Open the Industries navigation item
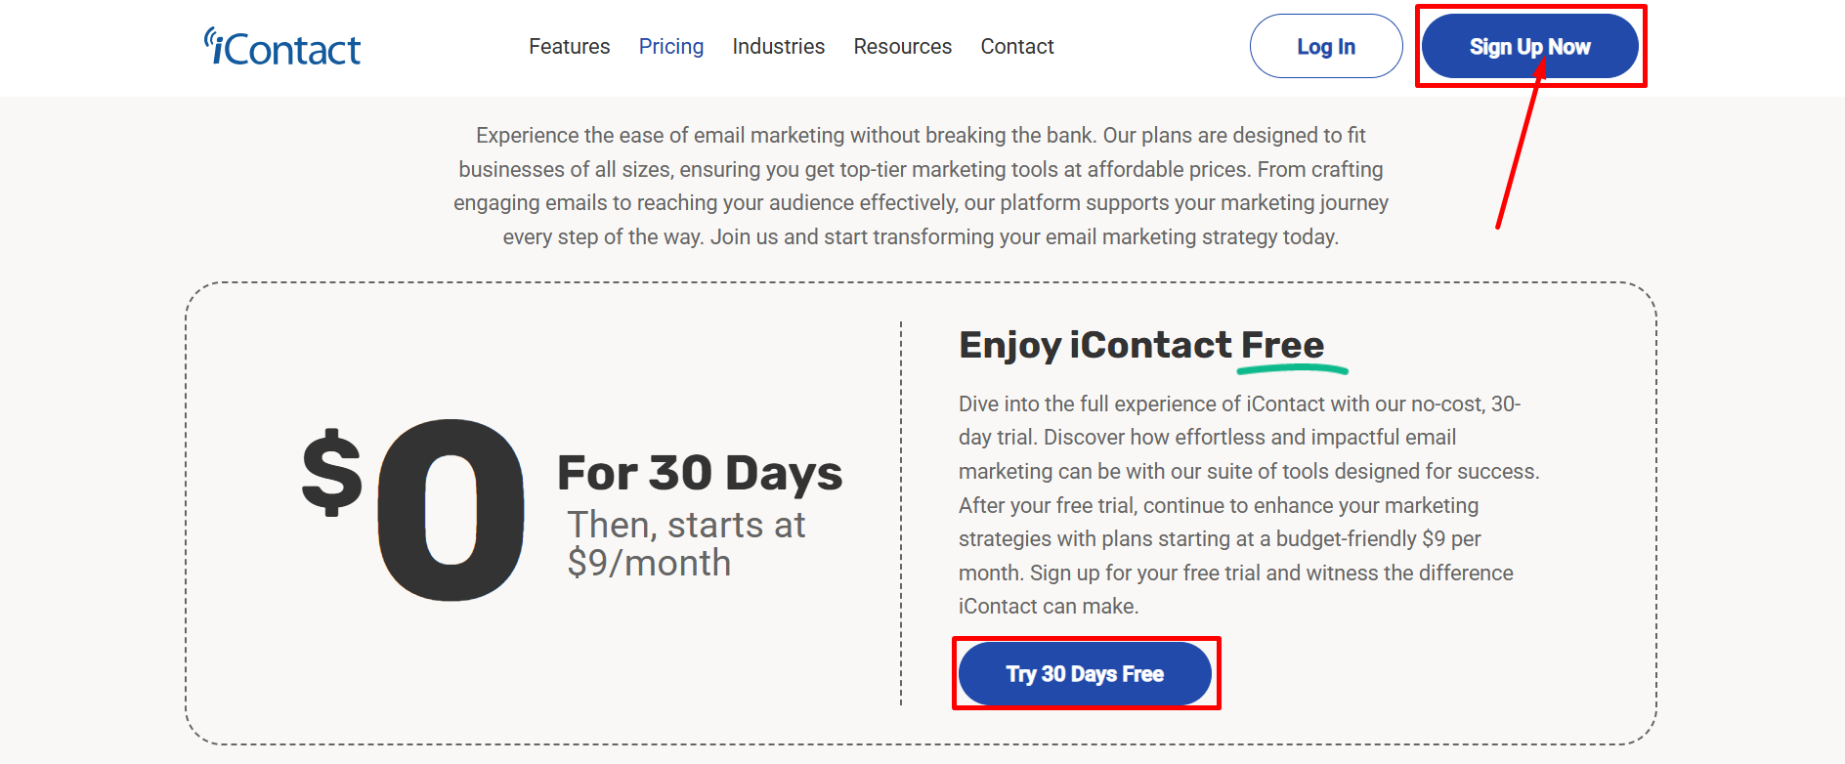This screenshot has width=1845, height=764. 778,47
